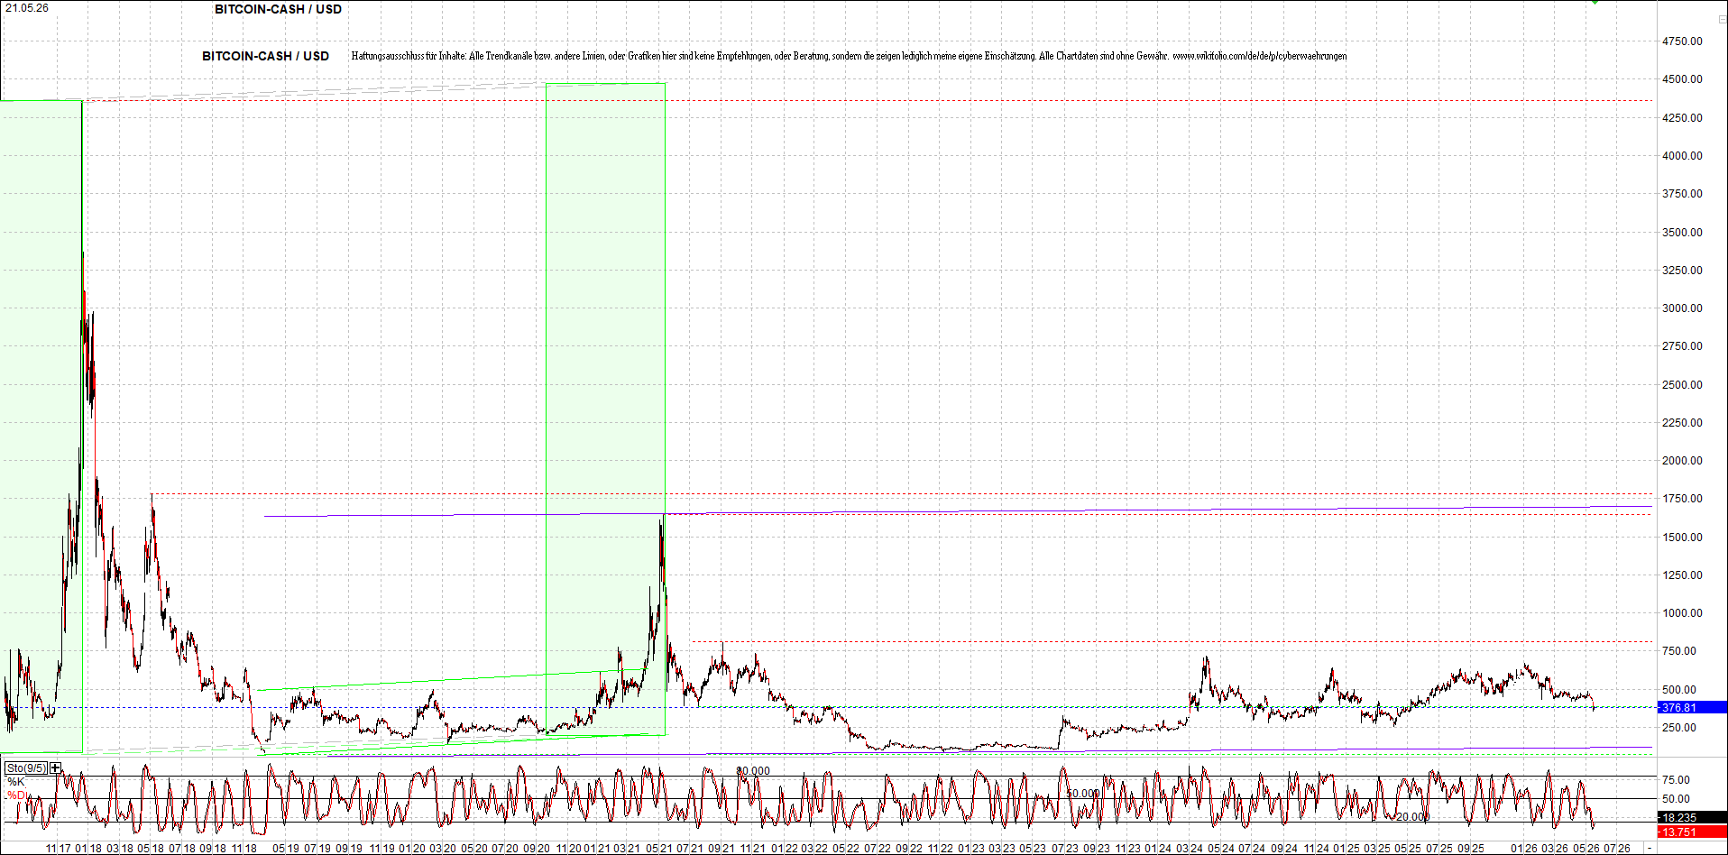Viewport: 1728px width, 855px height.
Task: Click the plus icon beside Sto(9/5)
Action: tap(56, 768)
